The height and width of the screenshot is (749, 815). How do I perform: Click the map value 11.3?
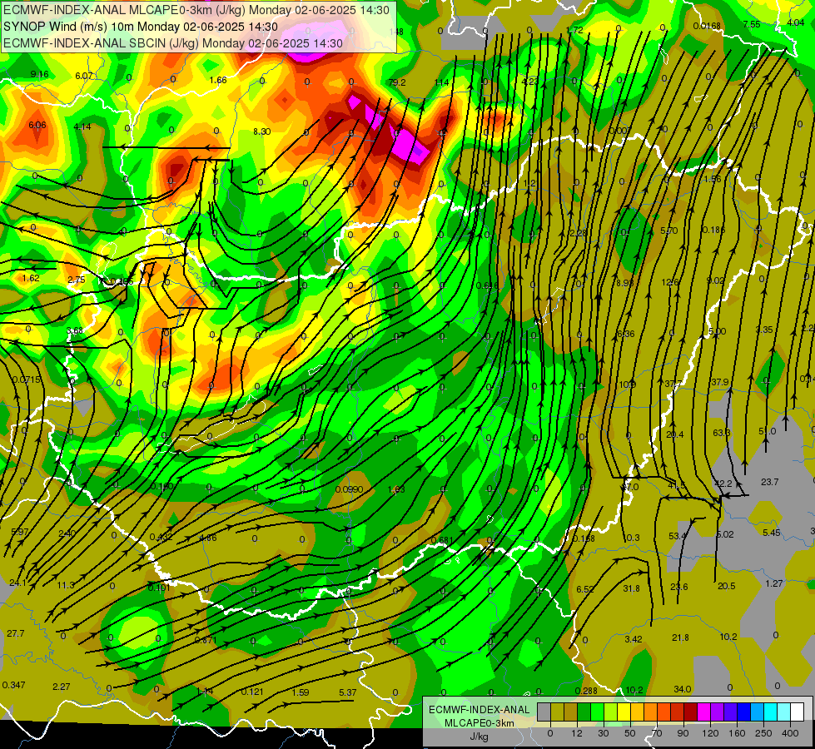(66, 585)
